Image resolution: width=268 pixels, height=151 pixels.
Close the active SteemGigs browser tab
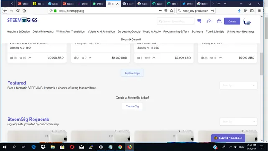point(117,3)
